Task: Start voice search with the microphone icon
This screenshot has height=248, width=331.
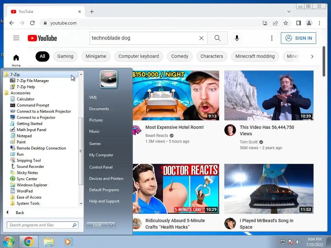Action: click(237, 38)
